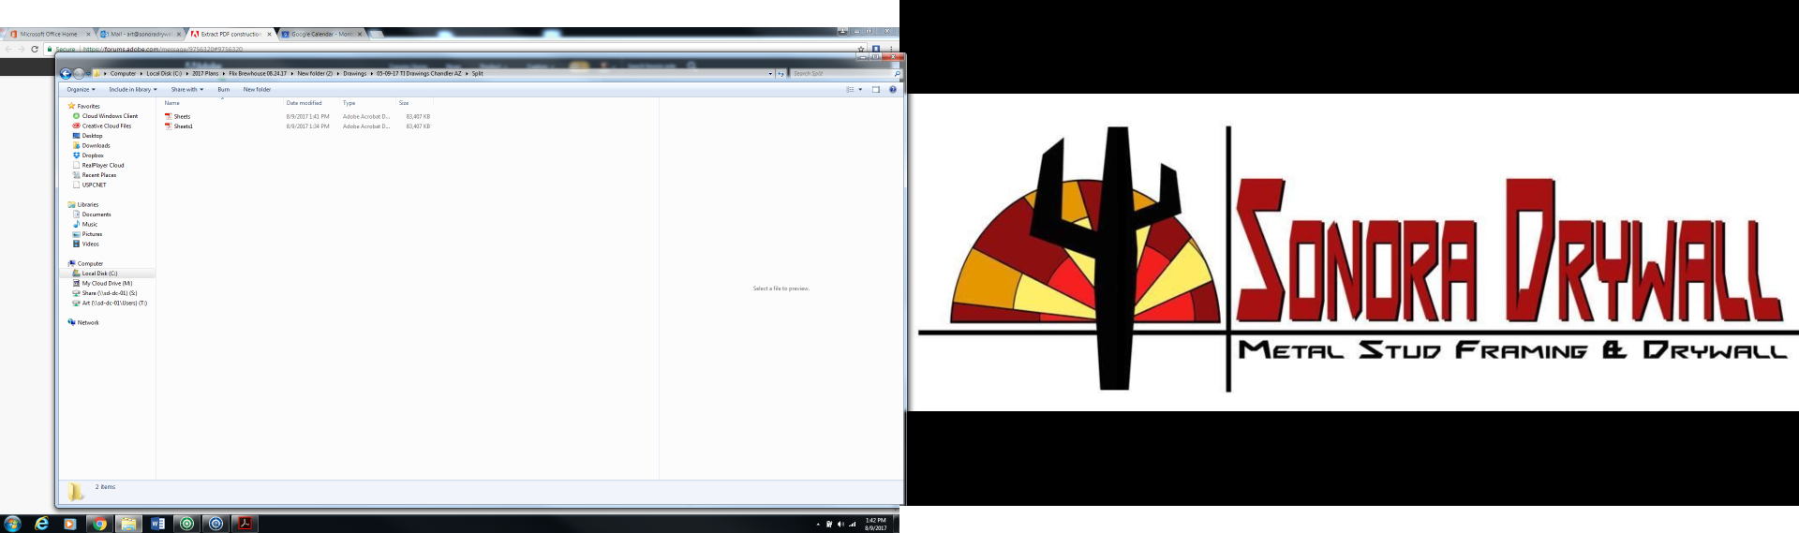The image size is (1799, 533).
Task: Click the Explorer help icon
Action: coord(893,90)
